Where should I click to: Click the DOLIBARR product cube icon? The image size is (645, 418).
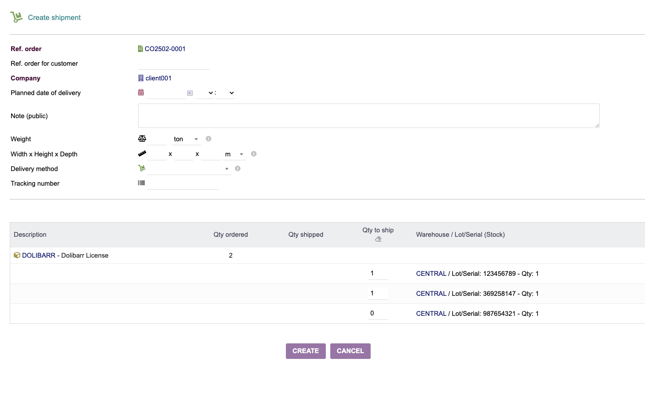(x=17, y=255)
